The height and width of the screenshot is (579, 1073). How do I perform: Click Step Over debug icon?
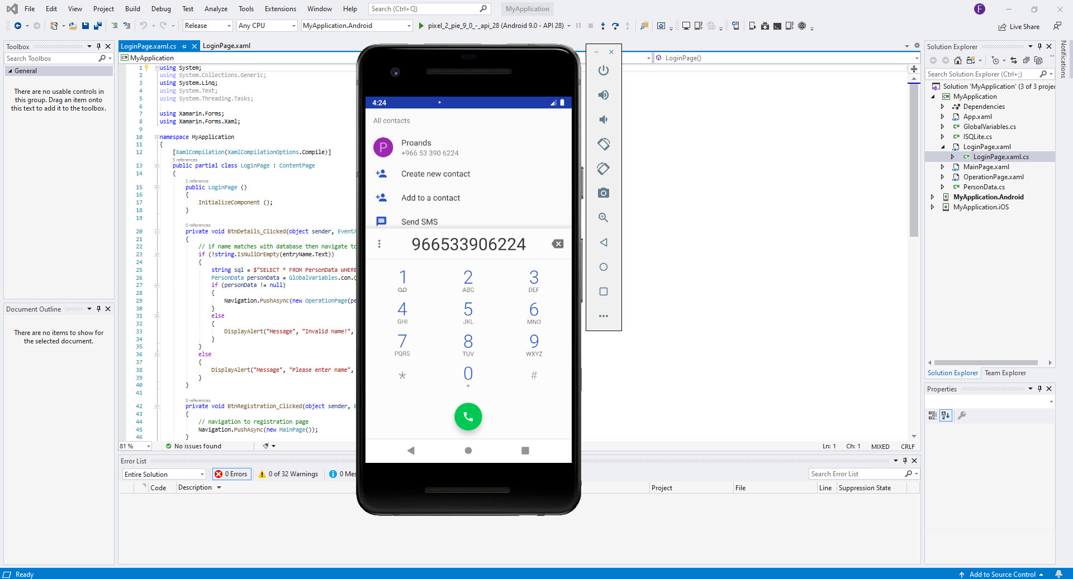tap(615, 26)
